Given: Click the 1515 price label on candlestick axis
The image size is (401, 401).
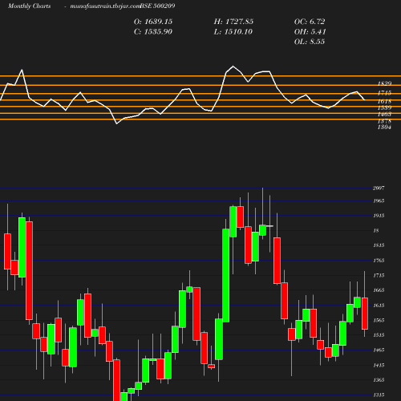Looking at the screenshot, I should click(x=379, y=335).
